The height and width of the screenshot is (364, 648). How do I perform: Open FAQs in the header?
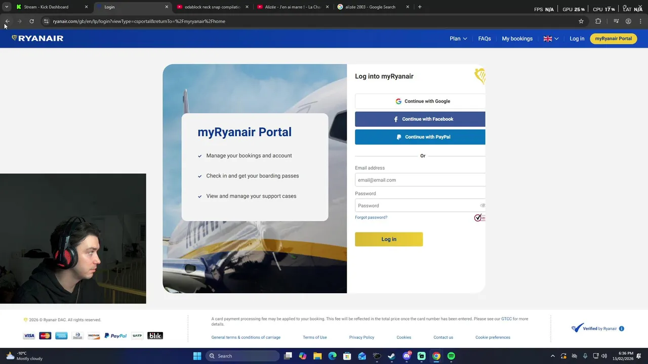484,38
